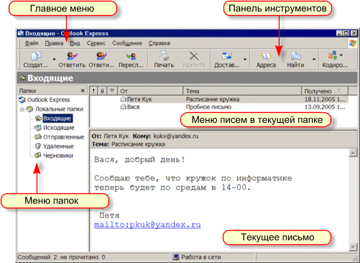This screenshot has height=263, width=360.
Task: Click scroll up arrow of message preview
Action: 353,152
